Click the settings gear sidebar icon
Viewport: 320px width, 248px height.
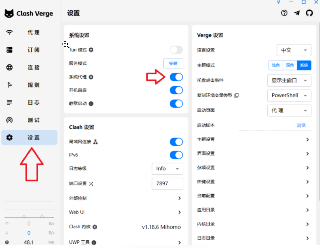(x=9, y=138)
